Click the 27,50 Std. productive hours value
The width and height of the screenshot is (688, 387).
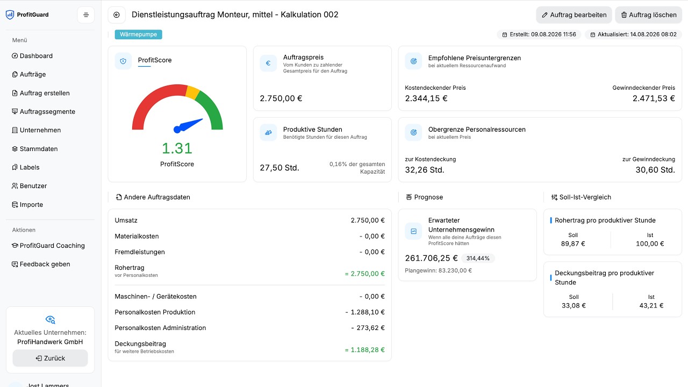coord(279,168)
